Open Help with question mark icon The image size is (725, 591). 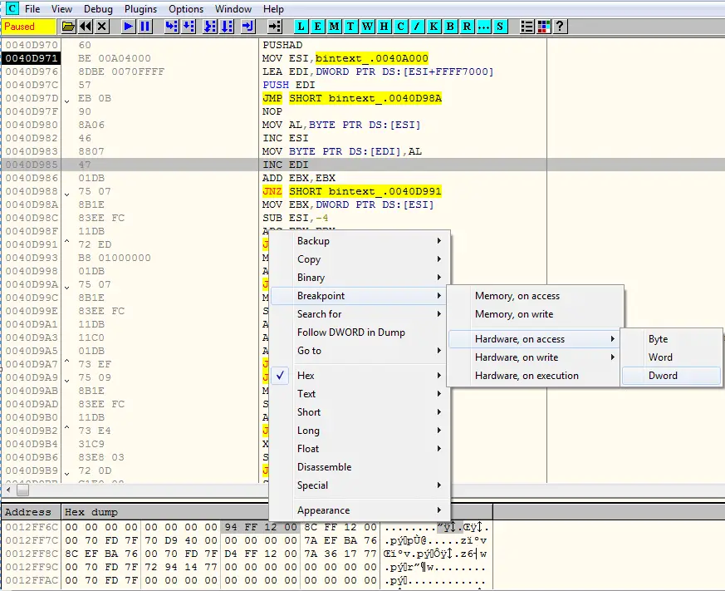[561, 27]
